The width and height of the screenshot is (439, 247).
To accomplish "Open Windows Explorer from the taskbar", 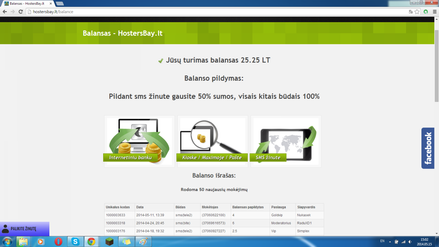I will (x=23, y=242).
